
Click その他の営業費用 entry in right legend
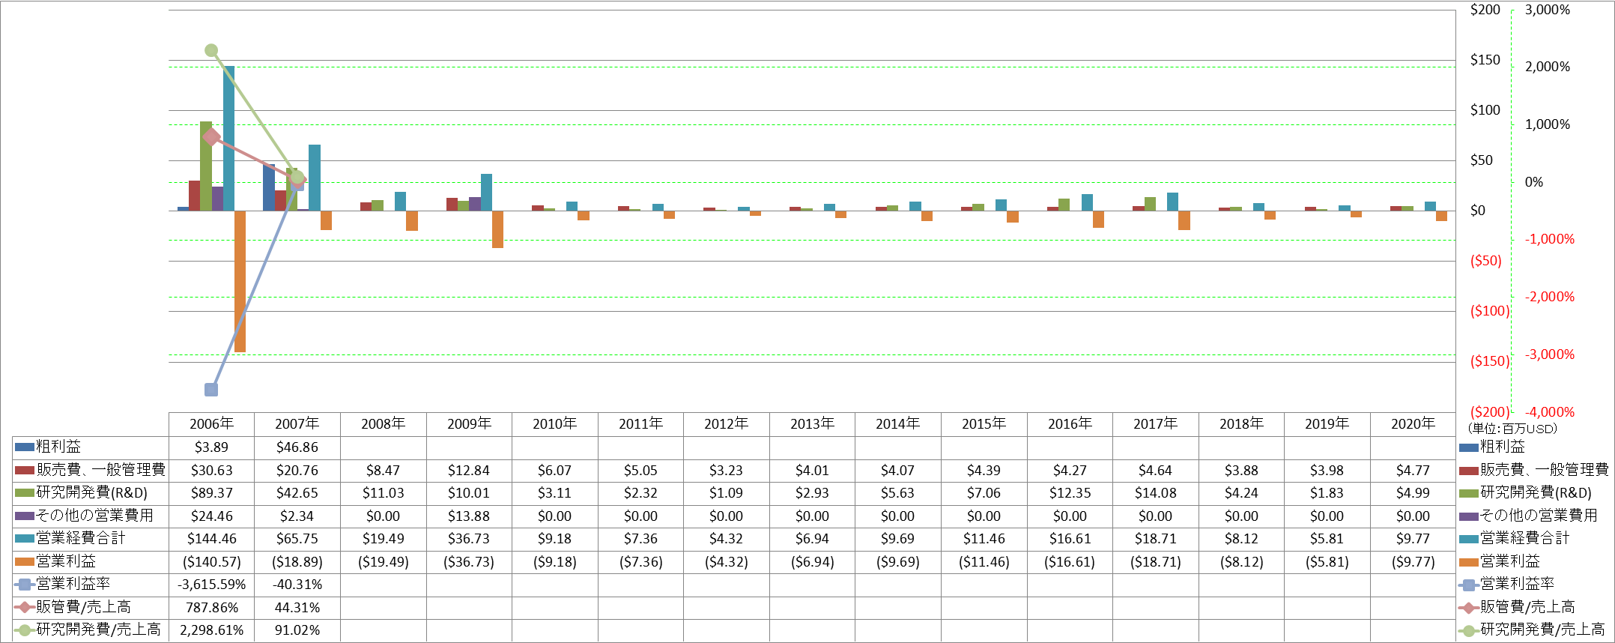click(x=1529, y=516)
